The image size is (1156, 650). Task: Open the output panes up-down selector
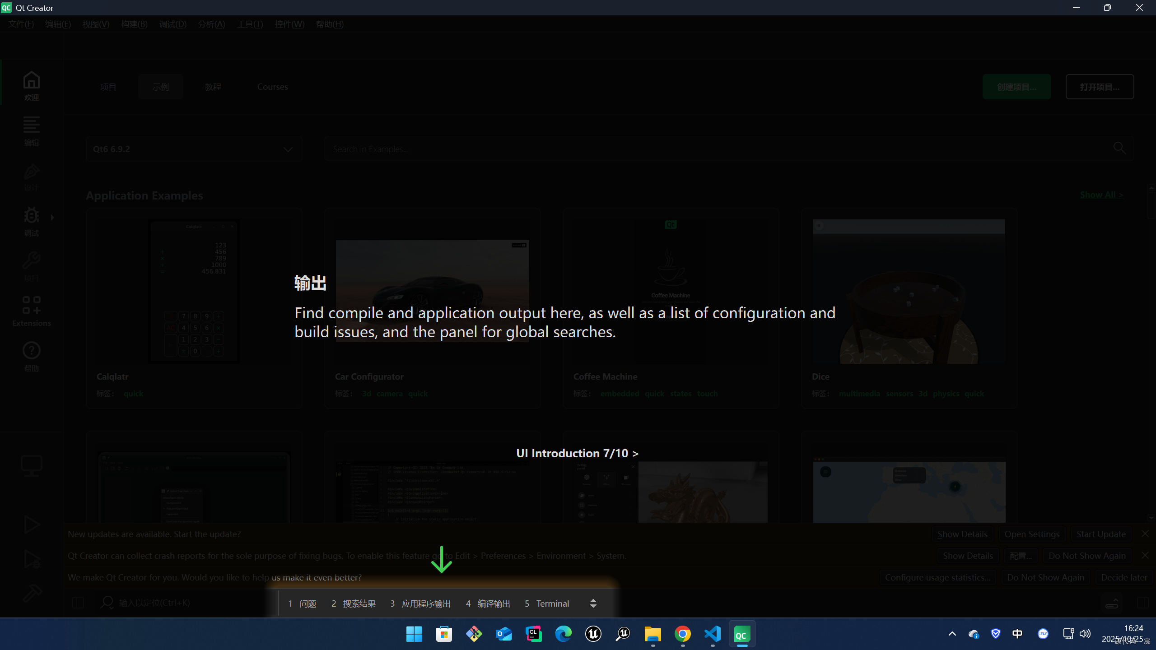(593, 604)
